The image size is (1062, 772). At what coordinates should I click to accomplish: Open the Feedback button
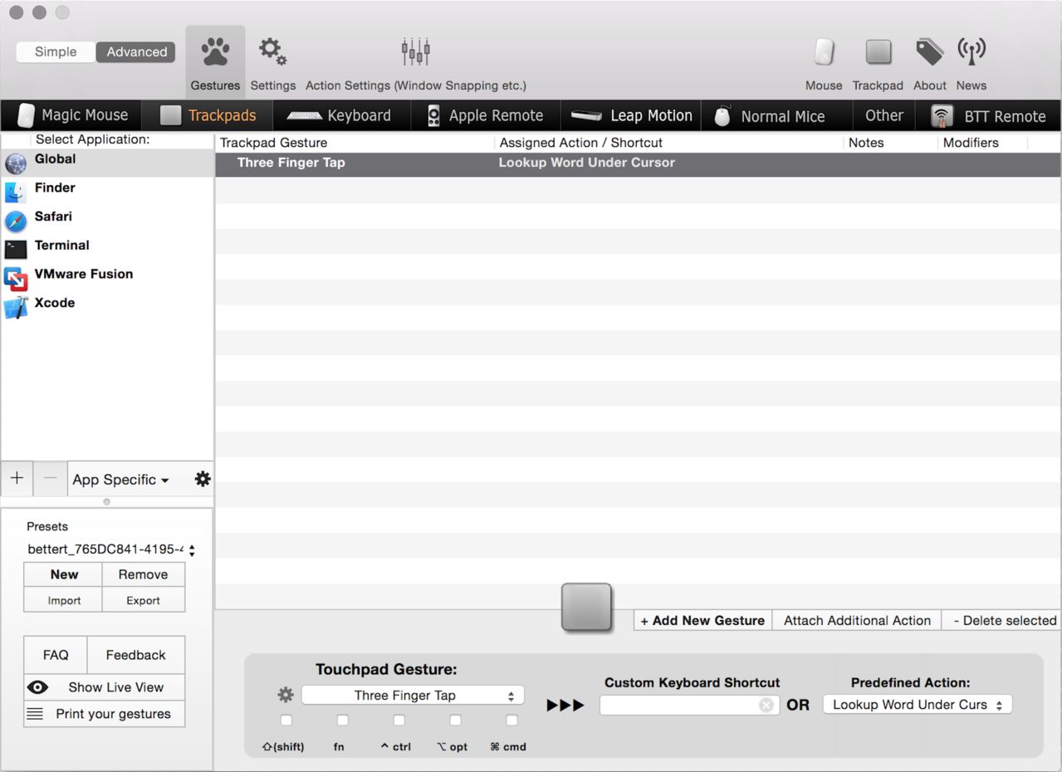(135, 655)
